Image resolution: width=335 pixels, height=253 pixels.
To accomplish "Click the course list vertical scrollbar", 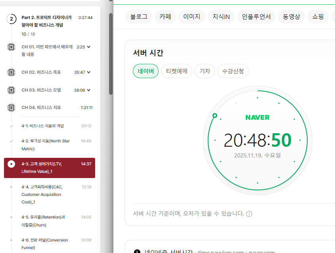I will [x=111, y=54].
